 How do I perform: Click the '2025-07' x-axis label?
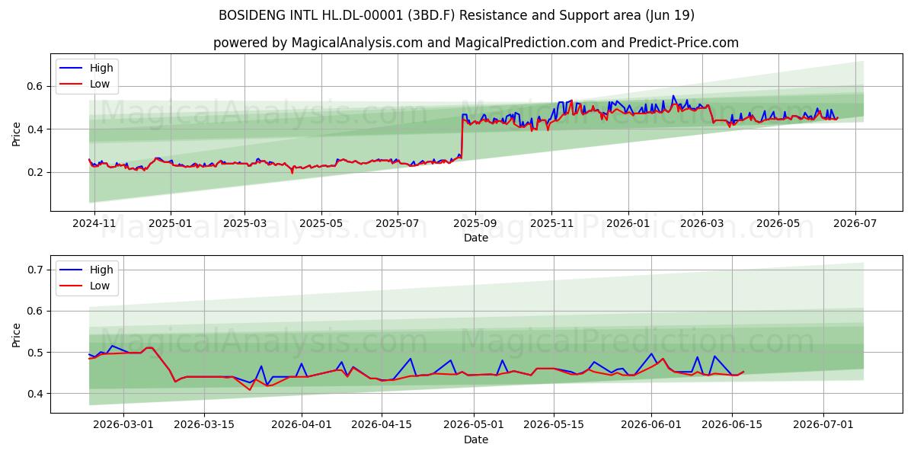(x=398, y=224)
